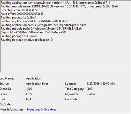Click the User value 'N/A'
The image size is (131, 114).
[x=29, y=99]
